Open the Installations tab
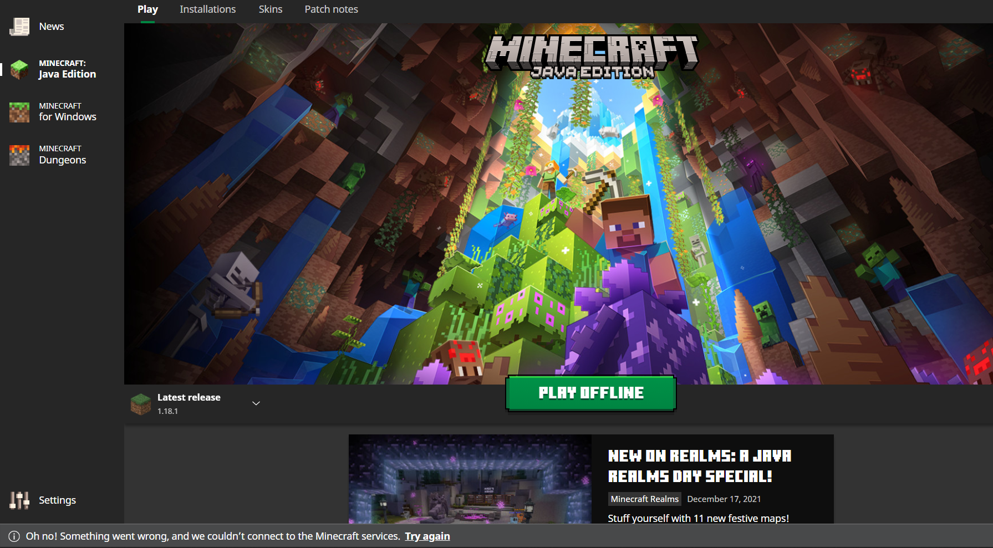This screenshot has height=548, width=993. [x=207, y=9]
